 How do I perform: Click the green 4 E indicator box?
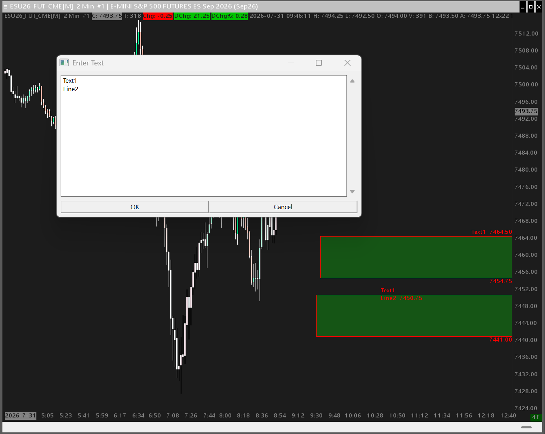[536, 417]
